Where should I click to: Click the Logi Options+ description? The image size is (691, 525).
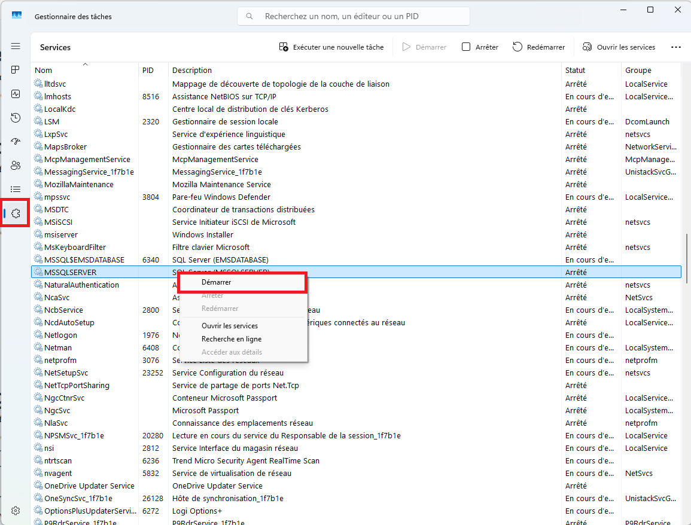197,511
